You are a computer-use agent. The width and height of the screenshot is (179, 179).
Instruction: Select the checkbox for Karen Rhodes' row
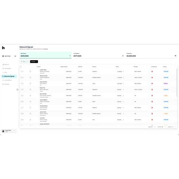click(21, 95)
